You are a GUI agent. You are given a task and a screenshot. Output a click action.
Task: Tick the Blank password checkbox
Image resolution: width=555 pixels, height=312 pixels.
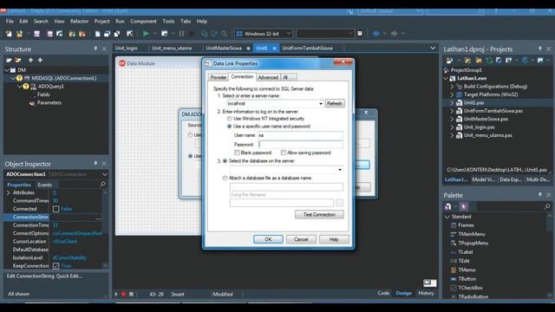tap(237, 153)
